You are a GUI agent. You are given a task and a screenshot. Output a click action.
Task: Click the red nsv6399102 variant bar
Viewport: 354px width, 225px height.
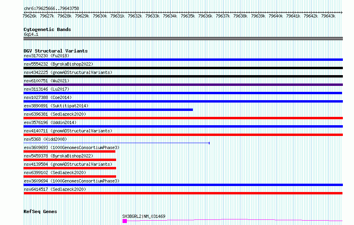point(70,177)
